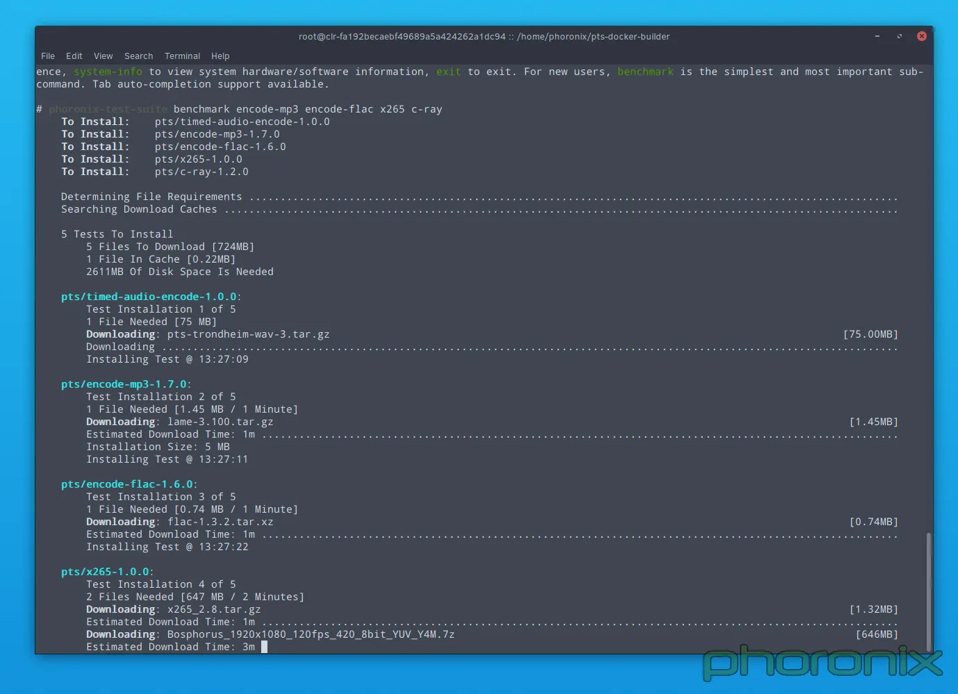Viewport: 958px width, 694px height.
Task: Click 'x265_2.8.tar.gz' file name
Action: (214, 609)
